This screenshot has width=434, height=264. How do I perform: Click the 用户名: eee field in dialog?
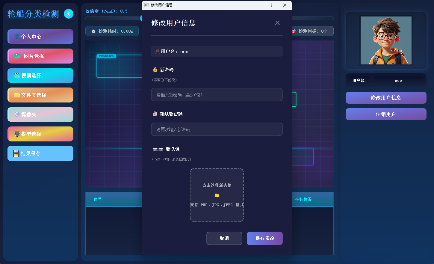coord(217,51)
